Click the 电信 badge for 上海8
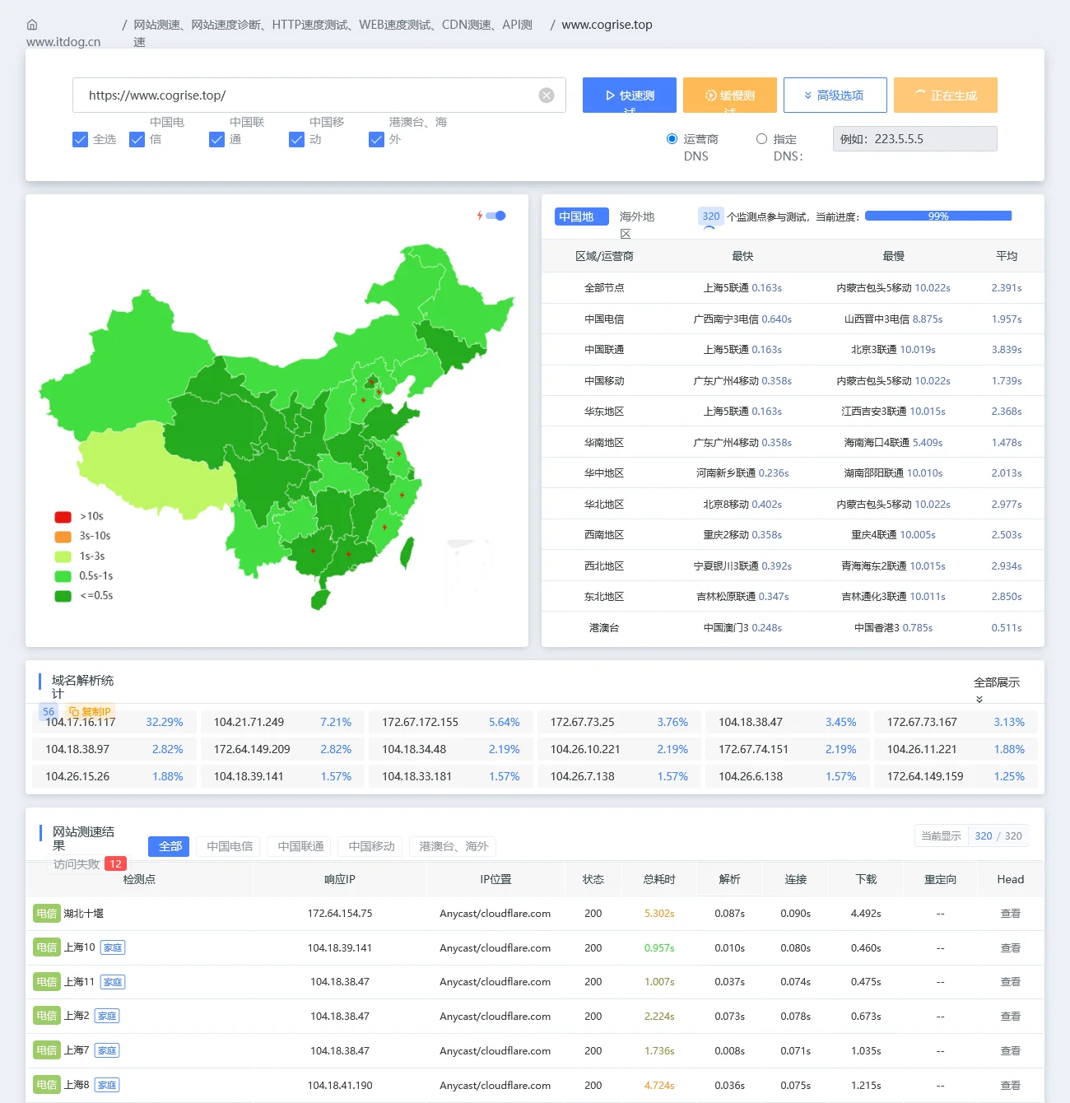The height and width of the screenshot is (1103, 1070). pyautogui.click(x=46, y=1085)
